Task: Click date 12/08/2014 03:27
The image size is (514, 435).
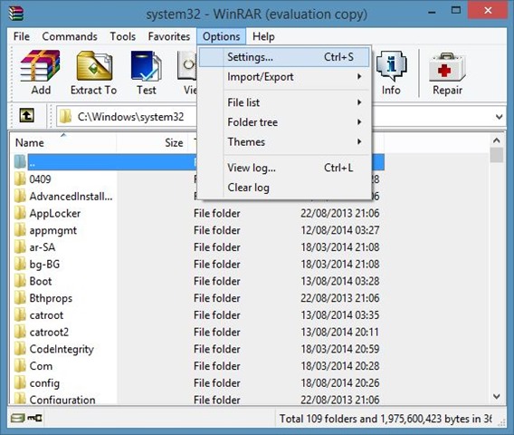Action: (340, 230)
